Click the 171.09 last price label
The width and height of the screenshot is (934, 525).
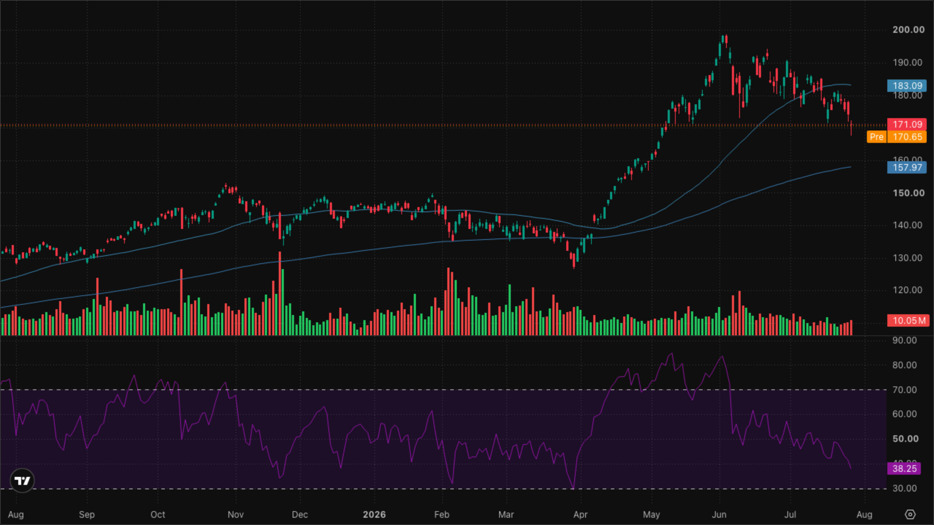point(907,124)
